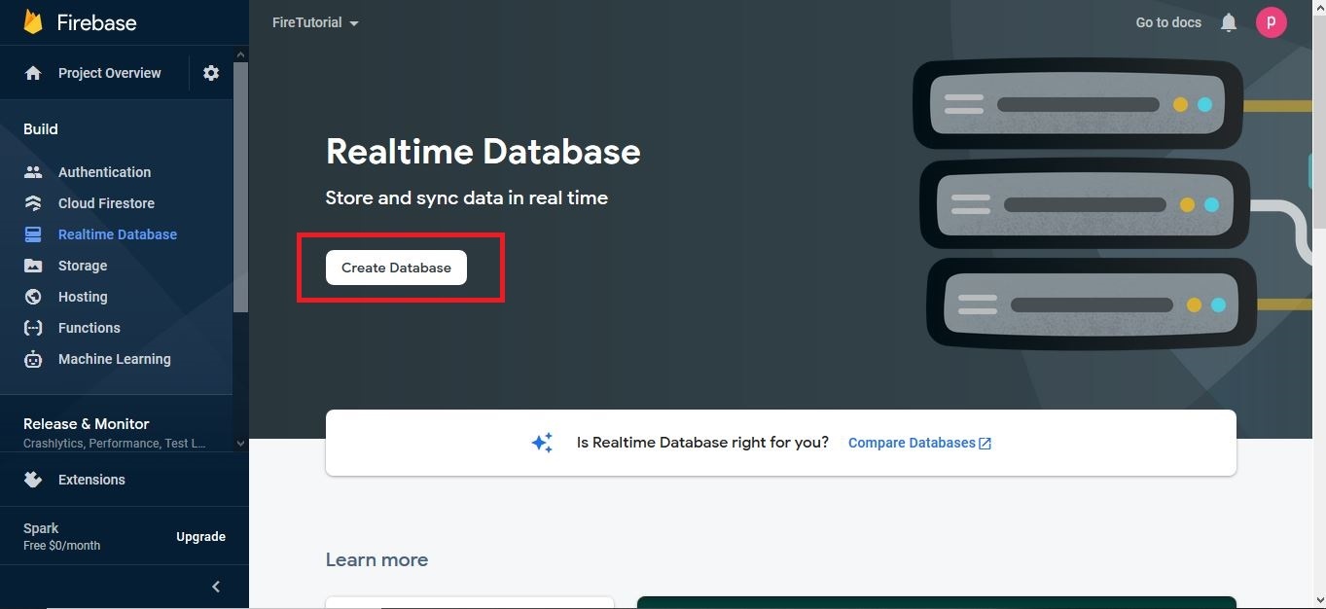Open the FireTutorial project dropdown
The image size is (1326, 609).
(x=313, y=22)
